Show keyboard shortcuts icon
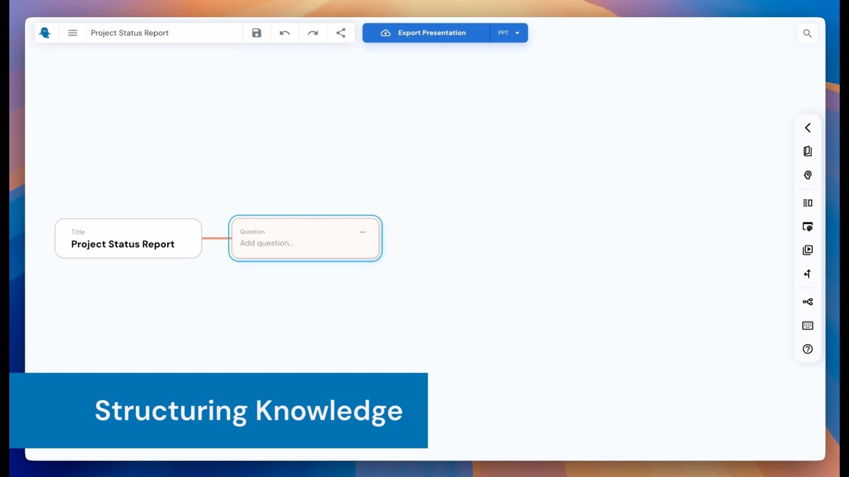849x477 pixels. pos(807,325)
